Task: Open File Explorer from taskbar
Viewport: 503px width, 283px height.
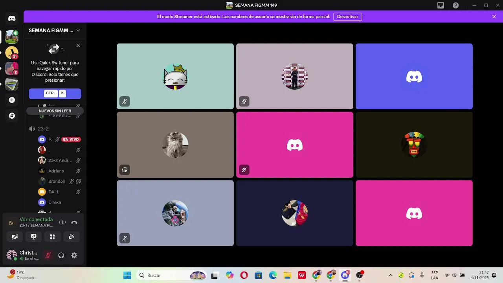Action: pyautogui.click(x=287, y=275)
